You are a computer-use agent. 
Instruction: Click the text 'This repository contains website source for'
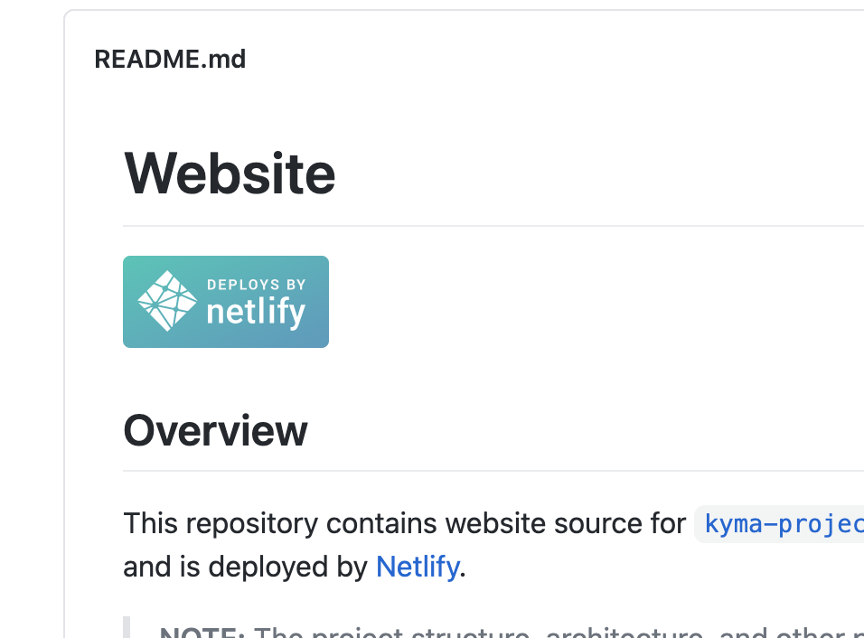pyautogui.click(x=405, y=523)
